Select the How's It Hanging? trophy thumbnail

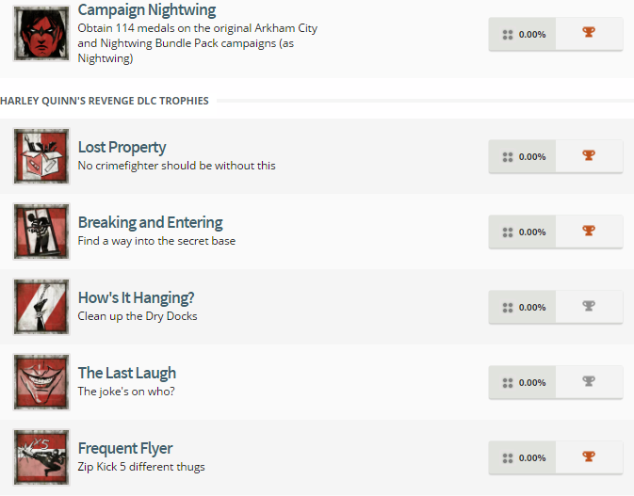pyautogui.click(x=42, y=307)
